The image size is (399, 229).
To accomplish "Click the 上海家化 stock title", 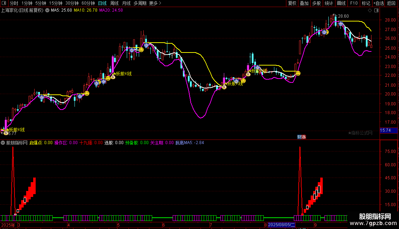I will (22, 11).
